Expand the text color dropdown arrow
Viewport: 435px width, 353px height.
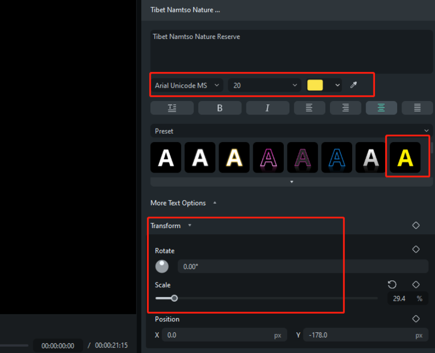(338, 84)
